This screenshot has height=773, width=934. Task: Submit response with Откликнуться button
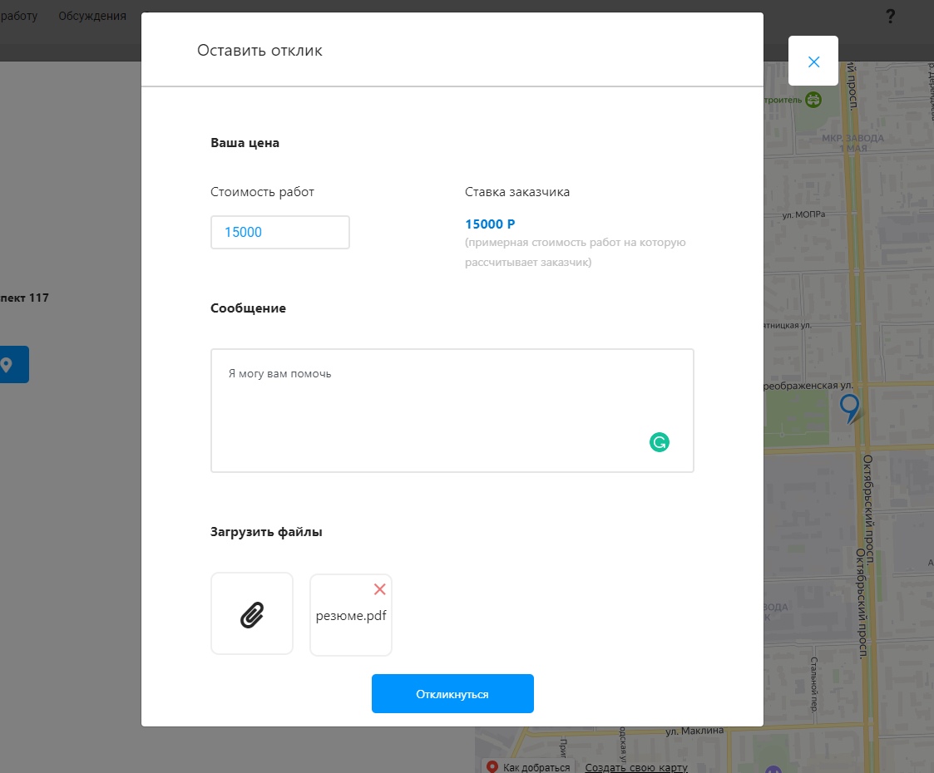coord(452,694)
